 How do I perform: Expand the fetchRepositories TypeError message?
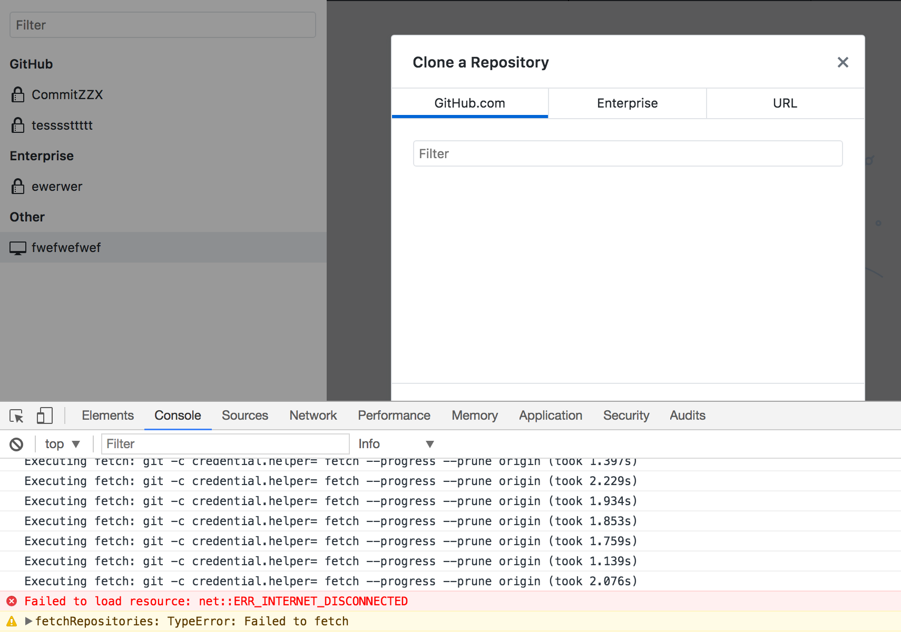(28, 621)
